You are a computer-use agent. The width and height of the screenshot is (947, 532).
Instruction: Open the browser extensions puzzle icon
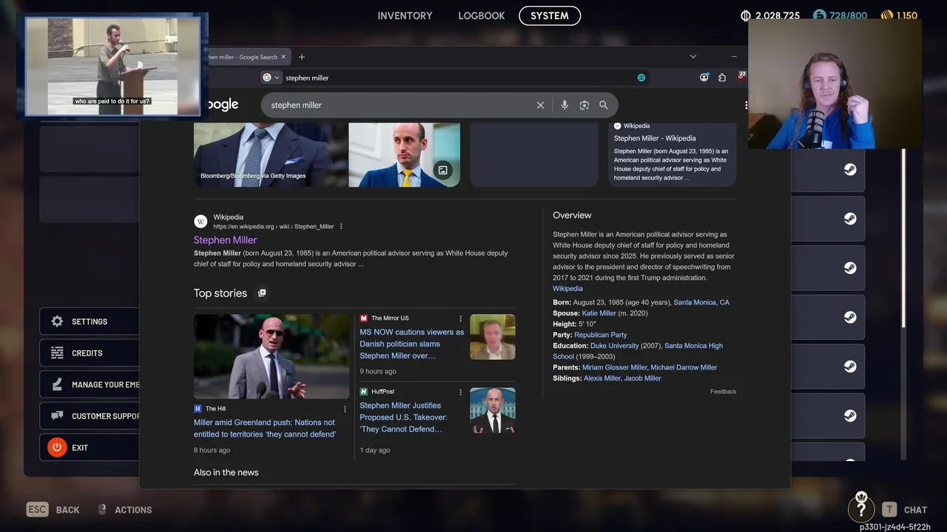click(722, 77)
